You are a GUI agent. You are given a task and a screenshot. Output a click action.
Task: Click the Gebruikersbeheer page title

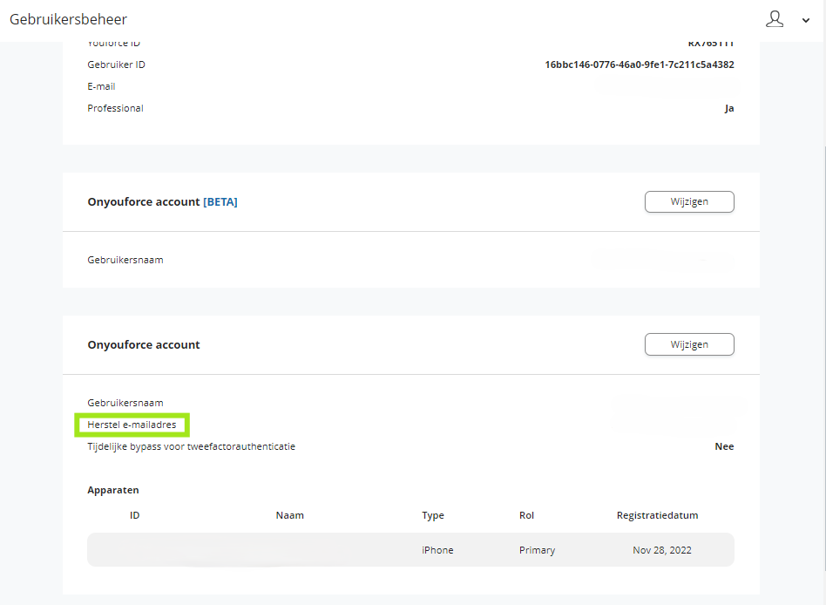[69, 19]
